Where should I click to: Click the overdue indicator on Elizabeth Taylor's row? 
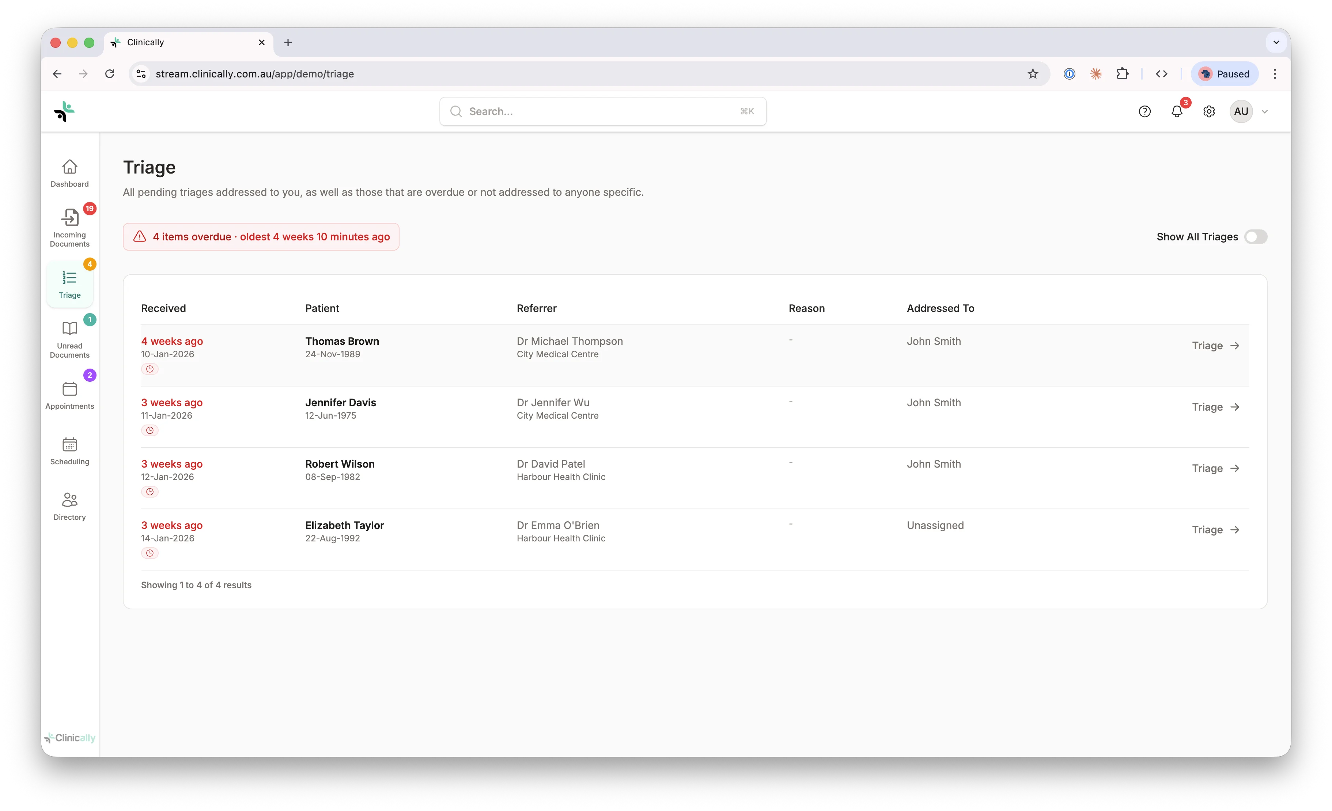[x=150, y=553]
